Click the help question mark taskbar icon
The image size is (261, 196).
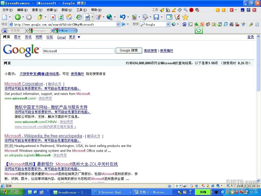pyautogui.click(x=185, y=192)
